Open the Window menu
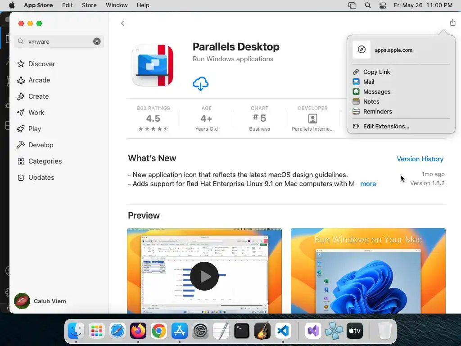This screenshot has height=346, width=461. pos(117,5)
